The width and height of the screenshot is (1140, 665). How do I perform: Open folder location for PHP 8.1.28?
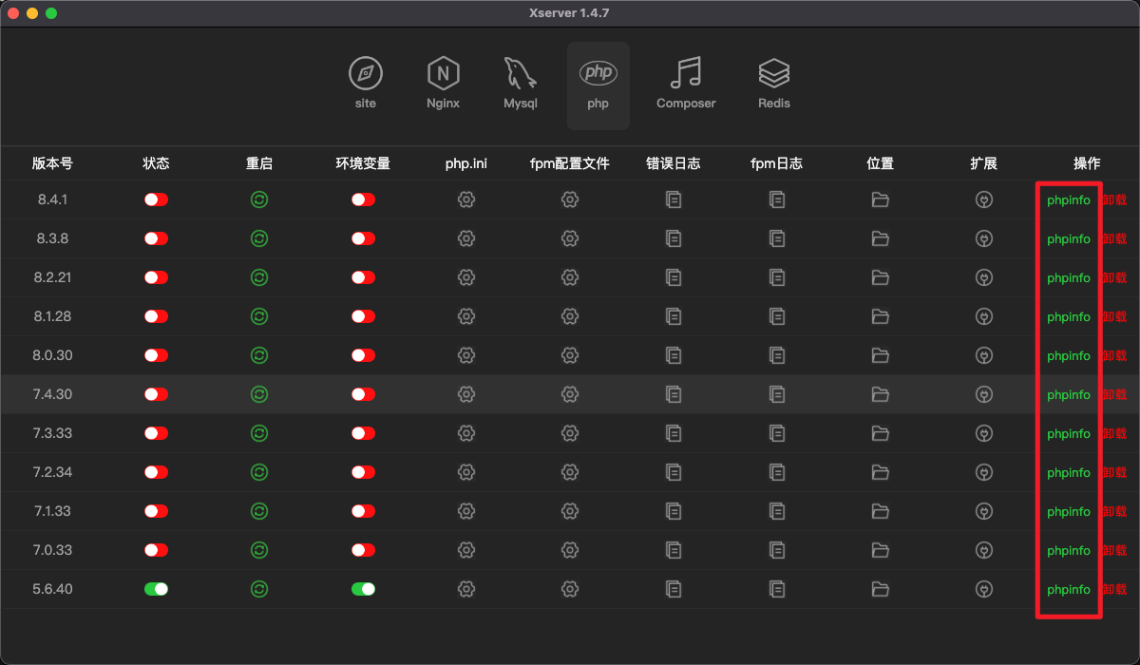pos(881,316)
